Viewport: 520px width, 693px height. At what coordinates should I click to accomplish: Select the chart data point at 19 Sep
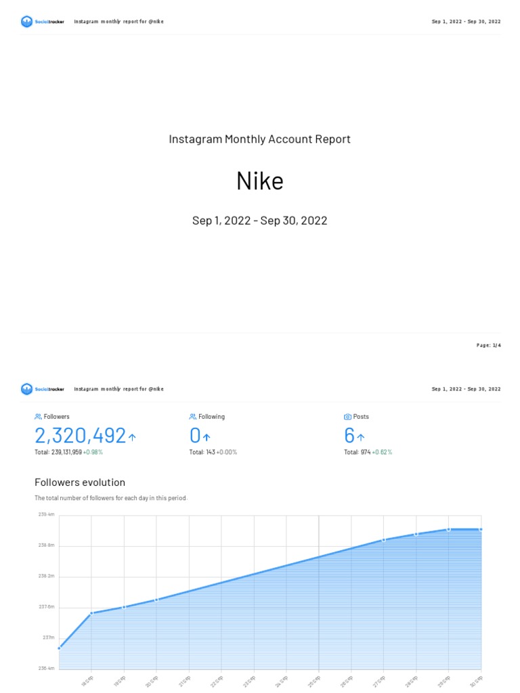coord(124,607)
